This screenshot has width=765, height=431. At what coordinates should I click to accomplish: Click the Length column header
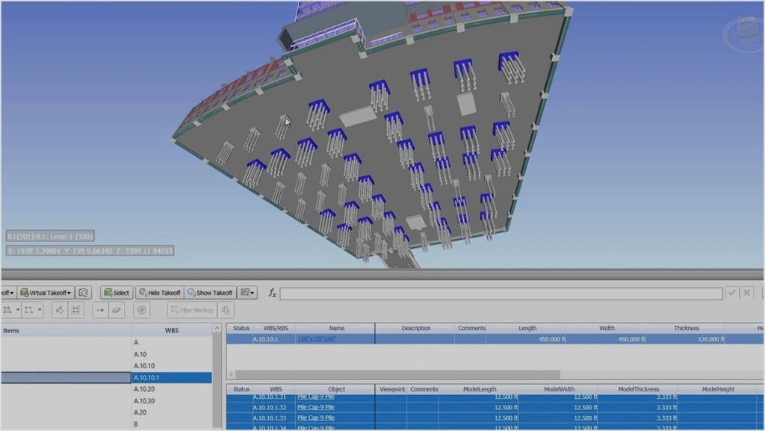[x=527, y=328]
